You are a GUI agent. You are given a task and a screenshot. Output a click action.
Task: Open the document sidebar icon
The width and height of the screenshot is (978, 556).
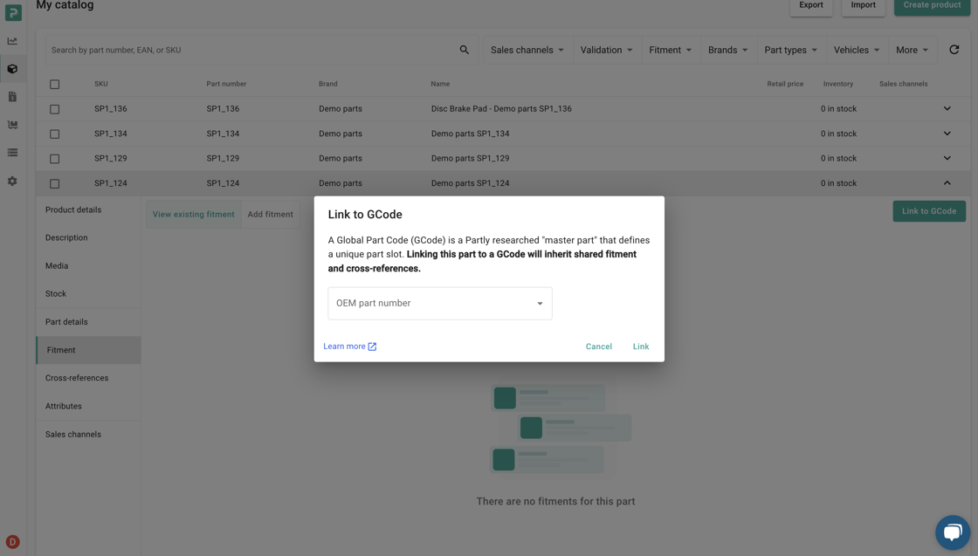(x=12, y=97)
